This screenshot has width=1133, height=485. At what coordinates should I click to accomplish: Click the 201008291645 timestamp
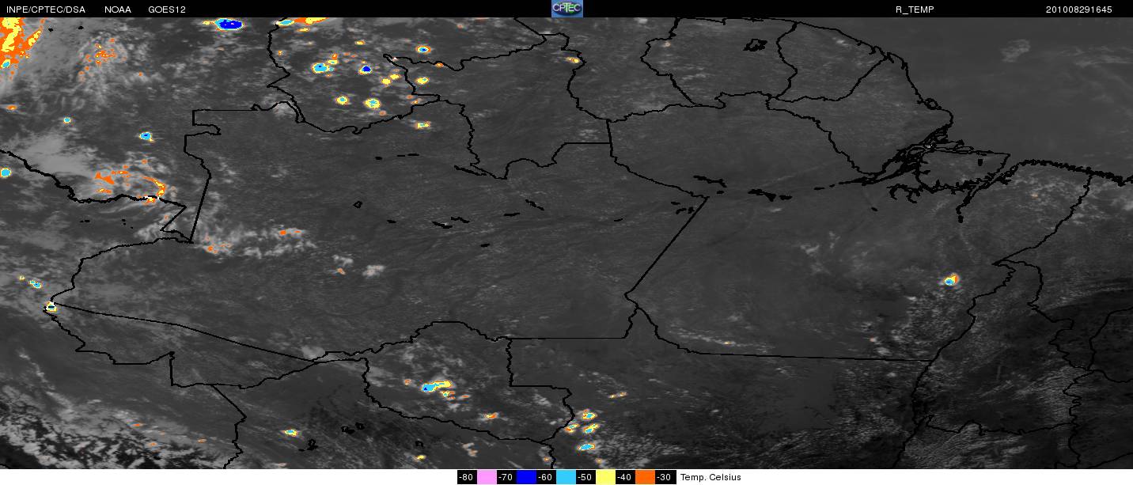(1078, 9)
